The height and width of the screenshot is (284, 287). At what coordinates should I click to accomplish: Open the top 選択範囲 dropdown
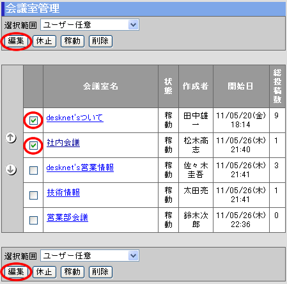click(89, 25)
